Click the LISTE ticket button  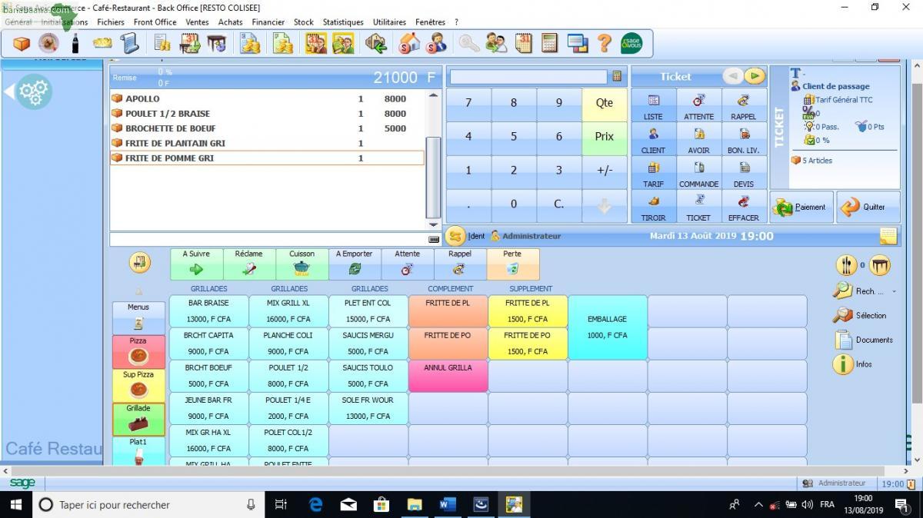[653, 105]
